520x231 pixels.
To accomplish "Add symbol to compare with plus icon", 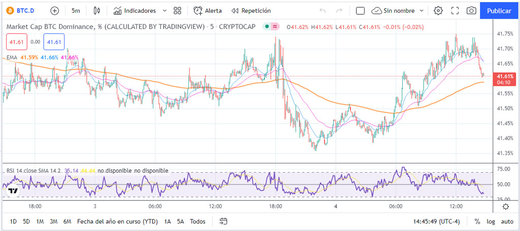I will coord(54,11).
